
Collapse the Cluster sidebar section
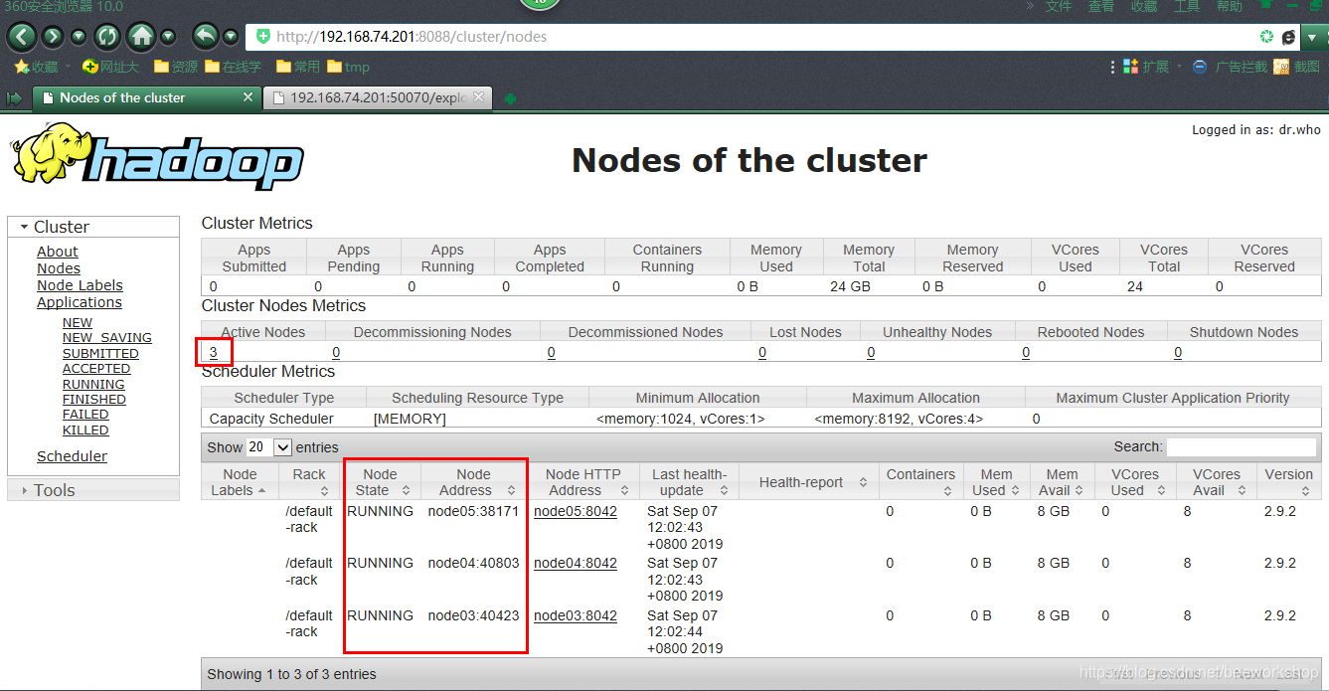92,227
